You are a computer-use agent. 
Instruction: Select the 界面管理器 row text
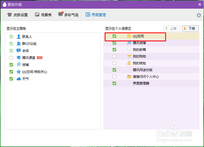click(141, 83)
